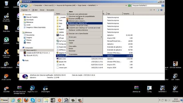Click the Abrir toolbar button
This screenshot has width=183, height=103.
35,10
